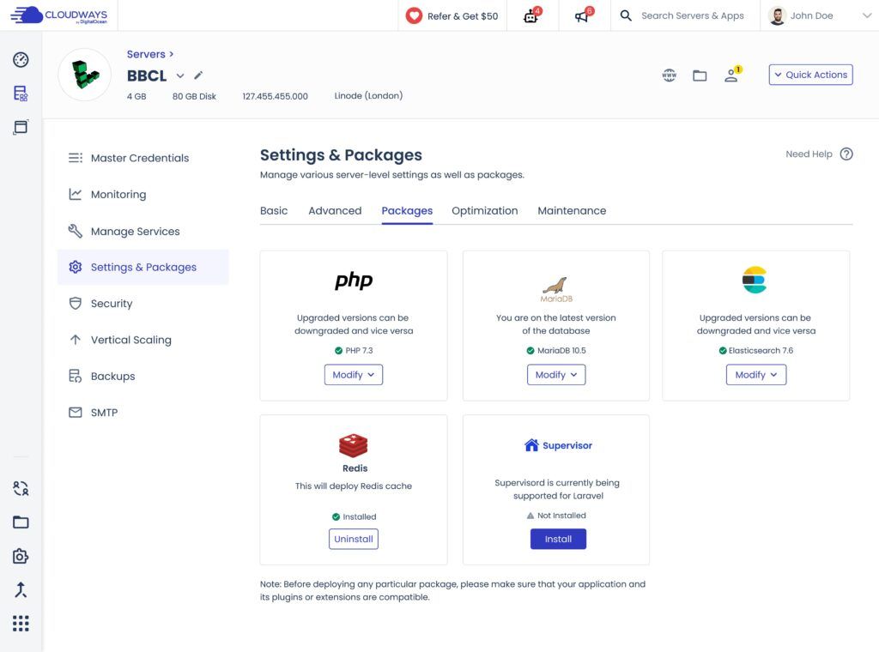Open the CloudwaysBot robot notifications icon
Image resolution: width=879 pixels, height=652 pixels.
531,15
